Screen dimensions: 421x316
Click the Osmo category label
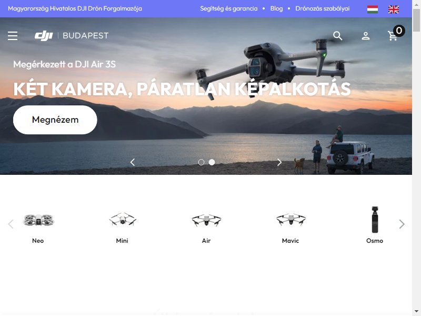pos(375,241)
